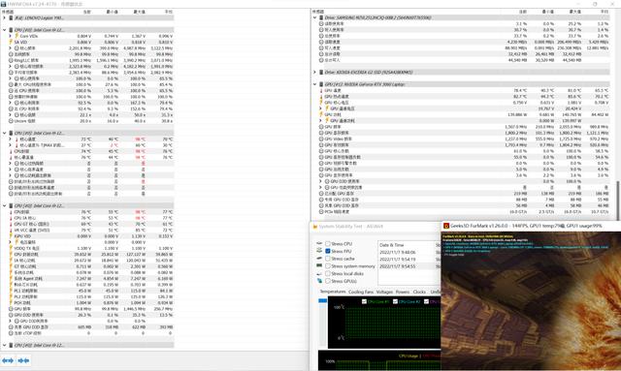Expand the Core VIDs row
621x371 pixels.
pos(10,36)
